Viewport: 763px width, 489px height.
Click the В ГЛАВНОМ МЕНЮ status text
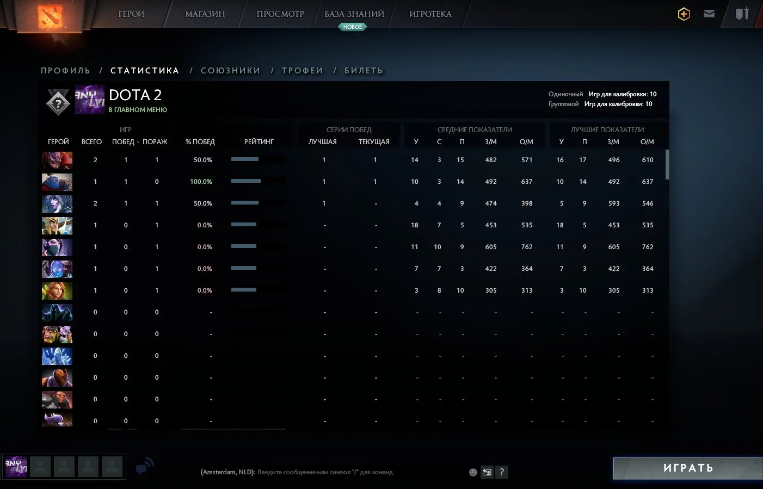[x=138, y=110]
